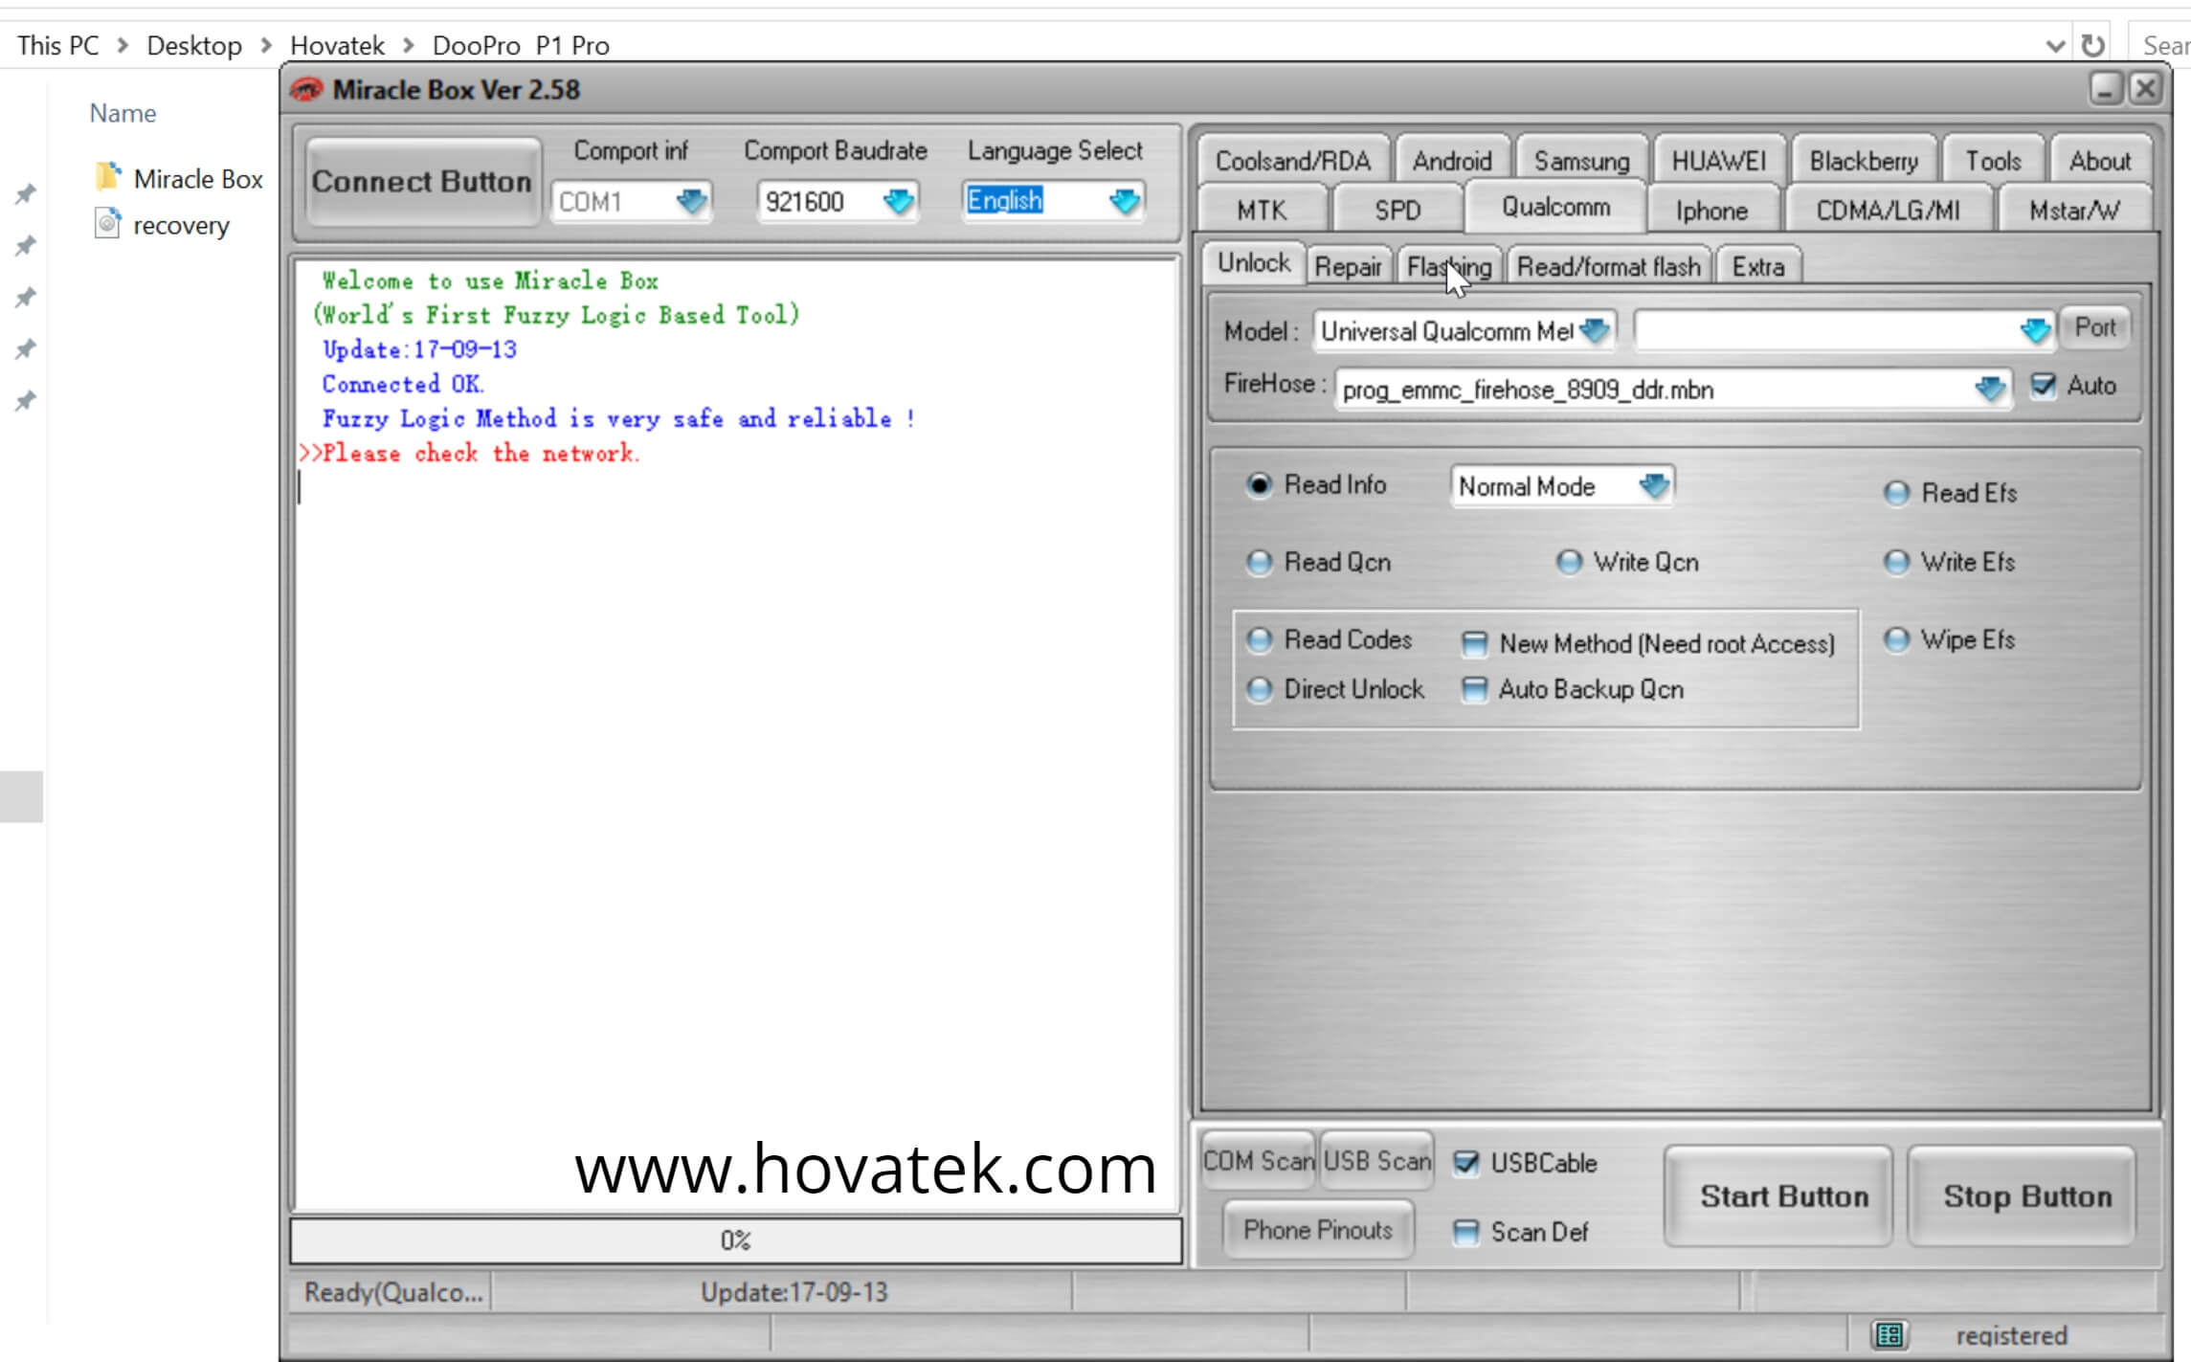This screenshot has width=2191, height=1362.
Task: Click the recovery file icon in Explorer
Action: (x=107, y=224)
